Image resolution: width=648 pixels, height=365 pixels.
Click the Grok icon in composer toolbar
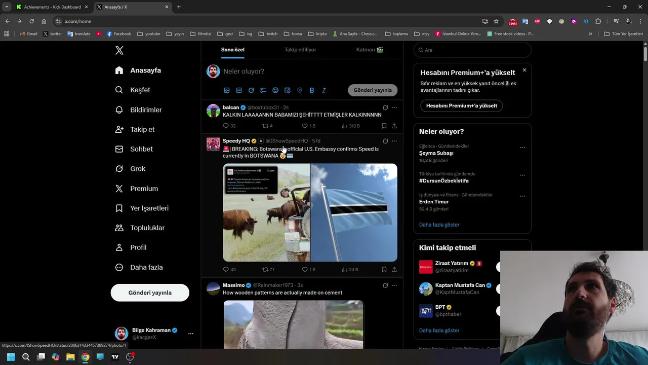251,90
